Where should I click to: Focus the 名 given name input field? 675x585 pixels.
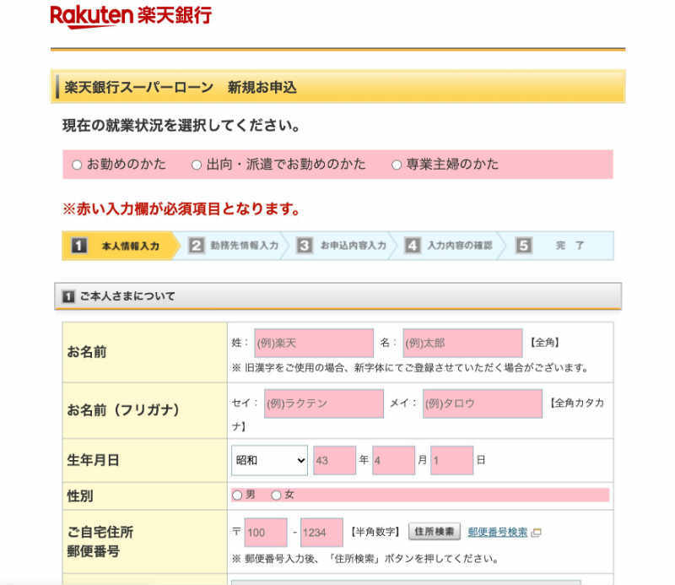(462, 343)
